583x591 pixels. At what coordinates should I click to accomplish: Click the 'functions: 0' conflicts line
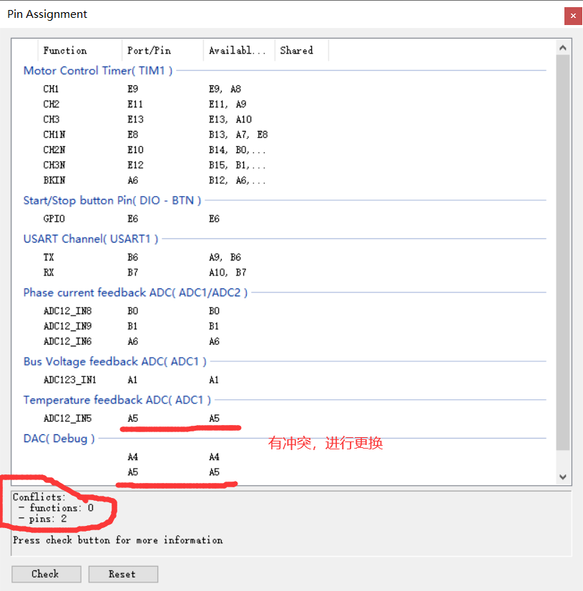(x=56, y=508)
